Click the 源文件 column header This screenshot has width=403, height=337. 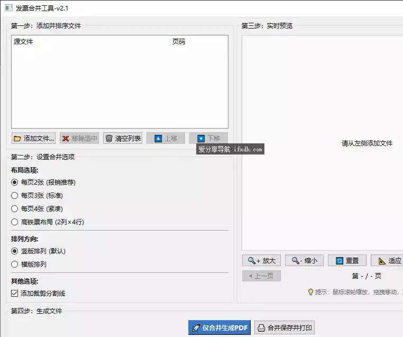pos(90,42)
